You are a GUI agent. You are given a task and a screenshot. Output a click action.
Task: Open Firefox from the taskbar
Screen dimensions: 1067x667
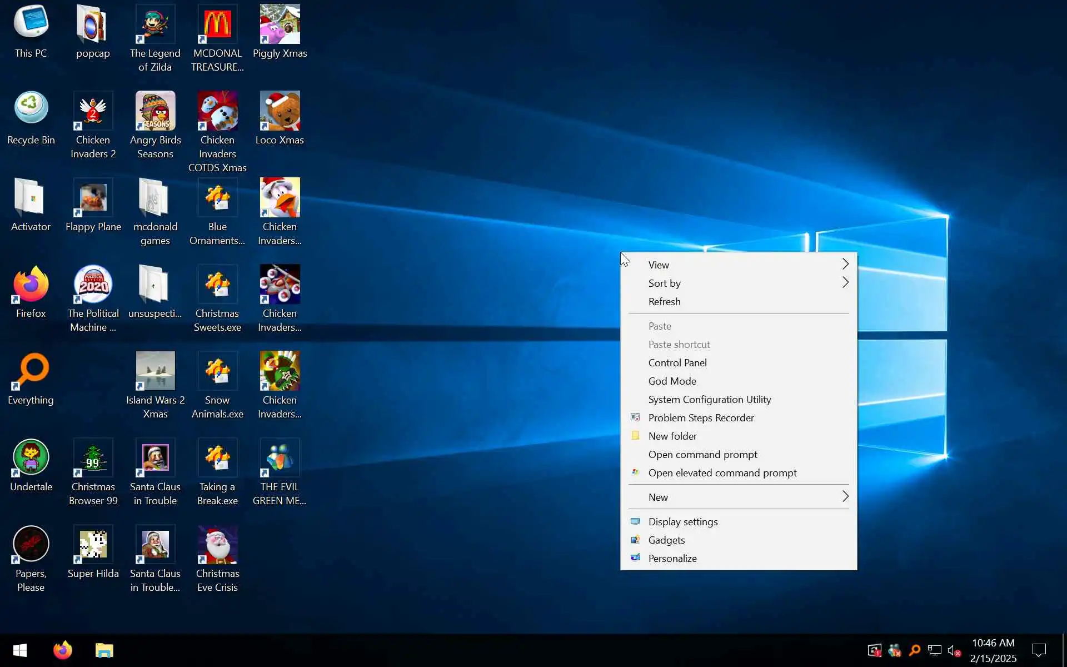point(63,650)
